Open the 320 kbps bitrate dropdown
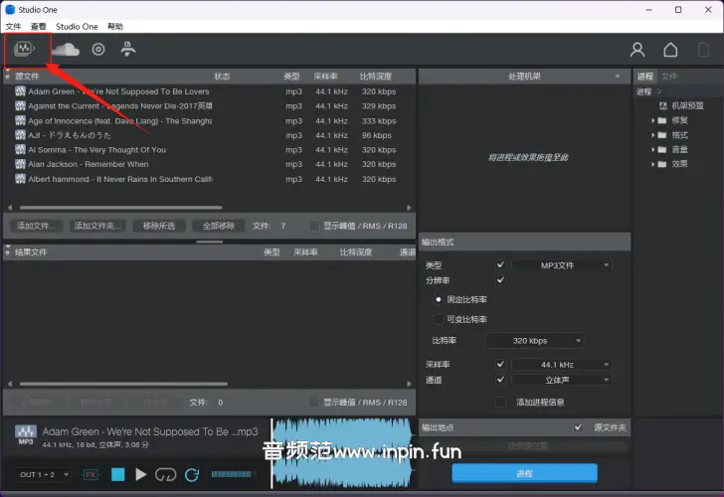This screenshot has width=724, height=497. coord(534,341)
